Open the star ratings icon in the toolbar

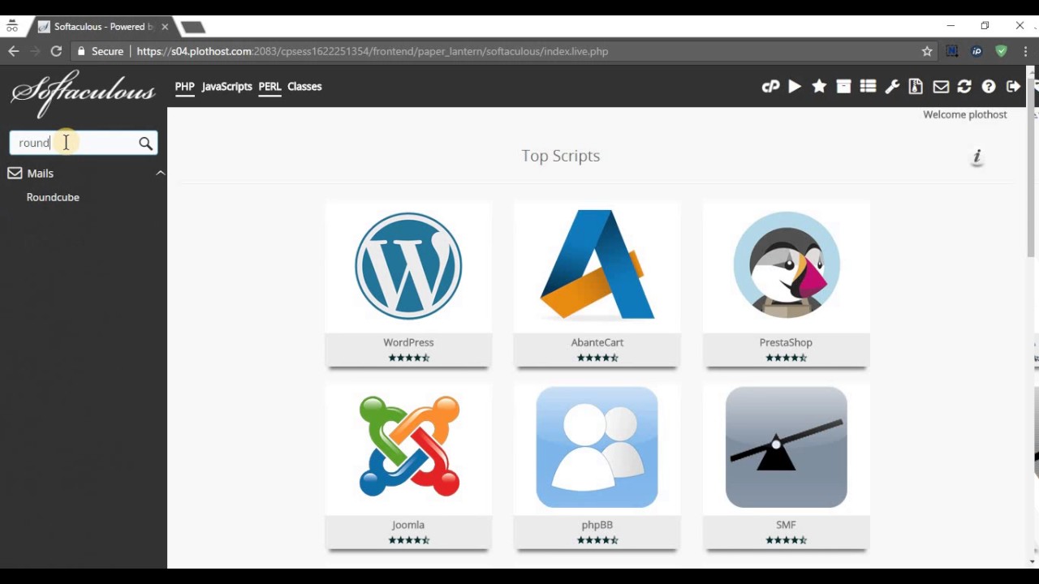point(819,86)
